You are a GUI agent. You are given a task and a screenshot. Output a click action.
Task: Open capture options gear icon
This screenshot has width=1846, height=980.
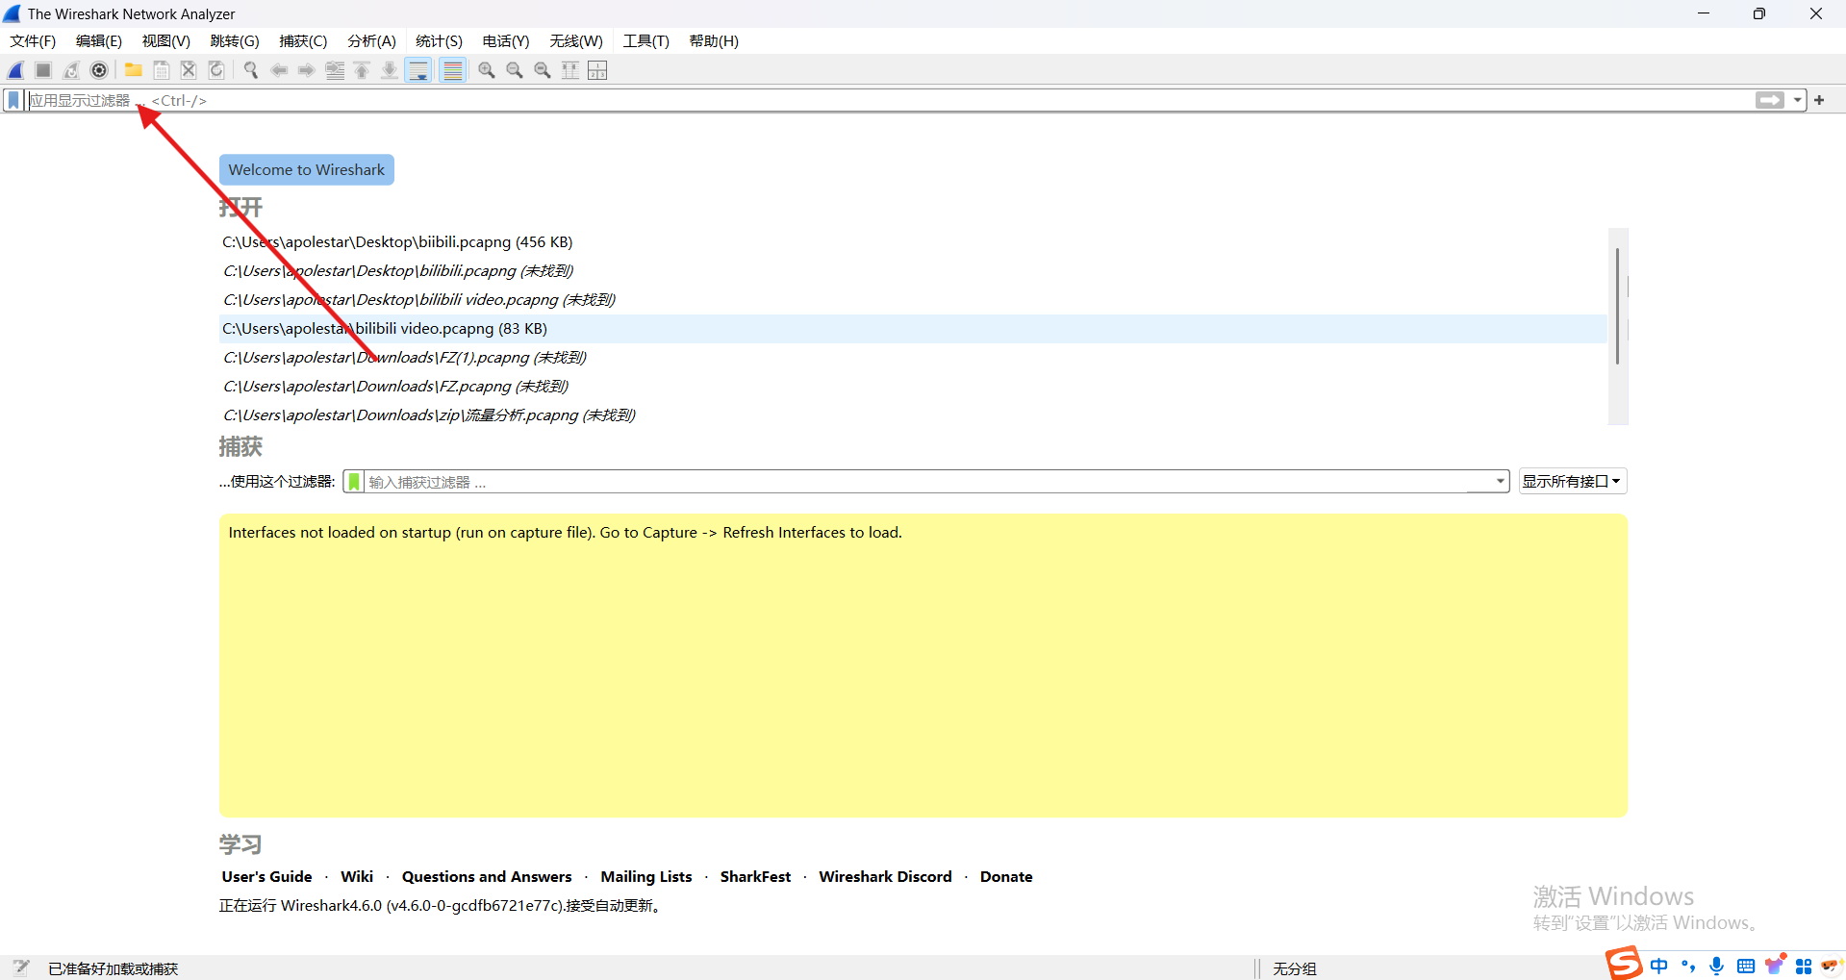pyautogui.click(x=99, y=70)
